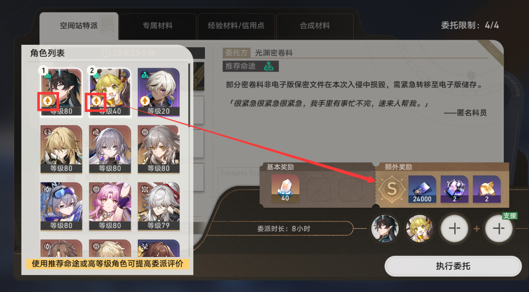529x292 pixels.
Task: Switch to the 专属材料 tab
Action: (158, 26)
